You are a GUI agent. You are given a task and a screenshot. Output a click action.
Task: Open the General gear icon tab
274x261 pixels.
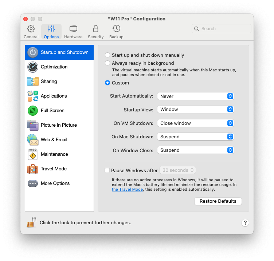tap(31, 29)
